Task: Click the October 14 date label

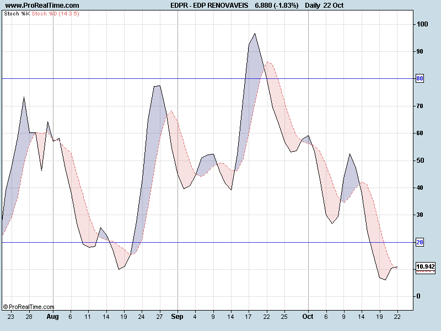Action: 362,317
